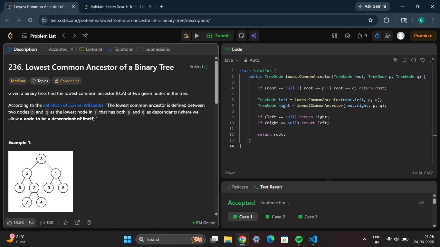The height and width of the screenshot is (247, 440).
Task: Reset code with the revert arrow icon
Action: point(423,60)
